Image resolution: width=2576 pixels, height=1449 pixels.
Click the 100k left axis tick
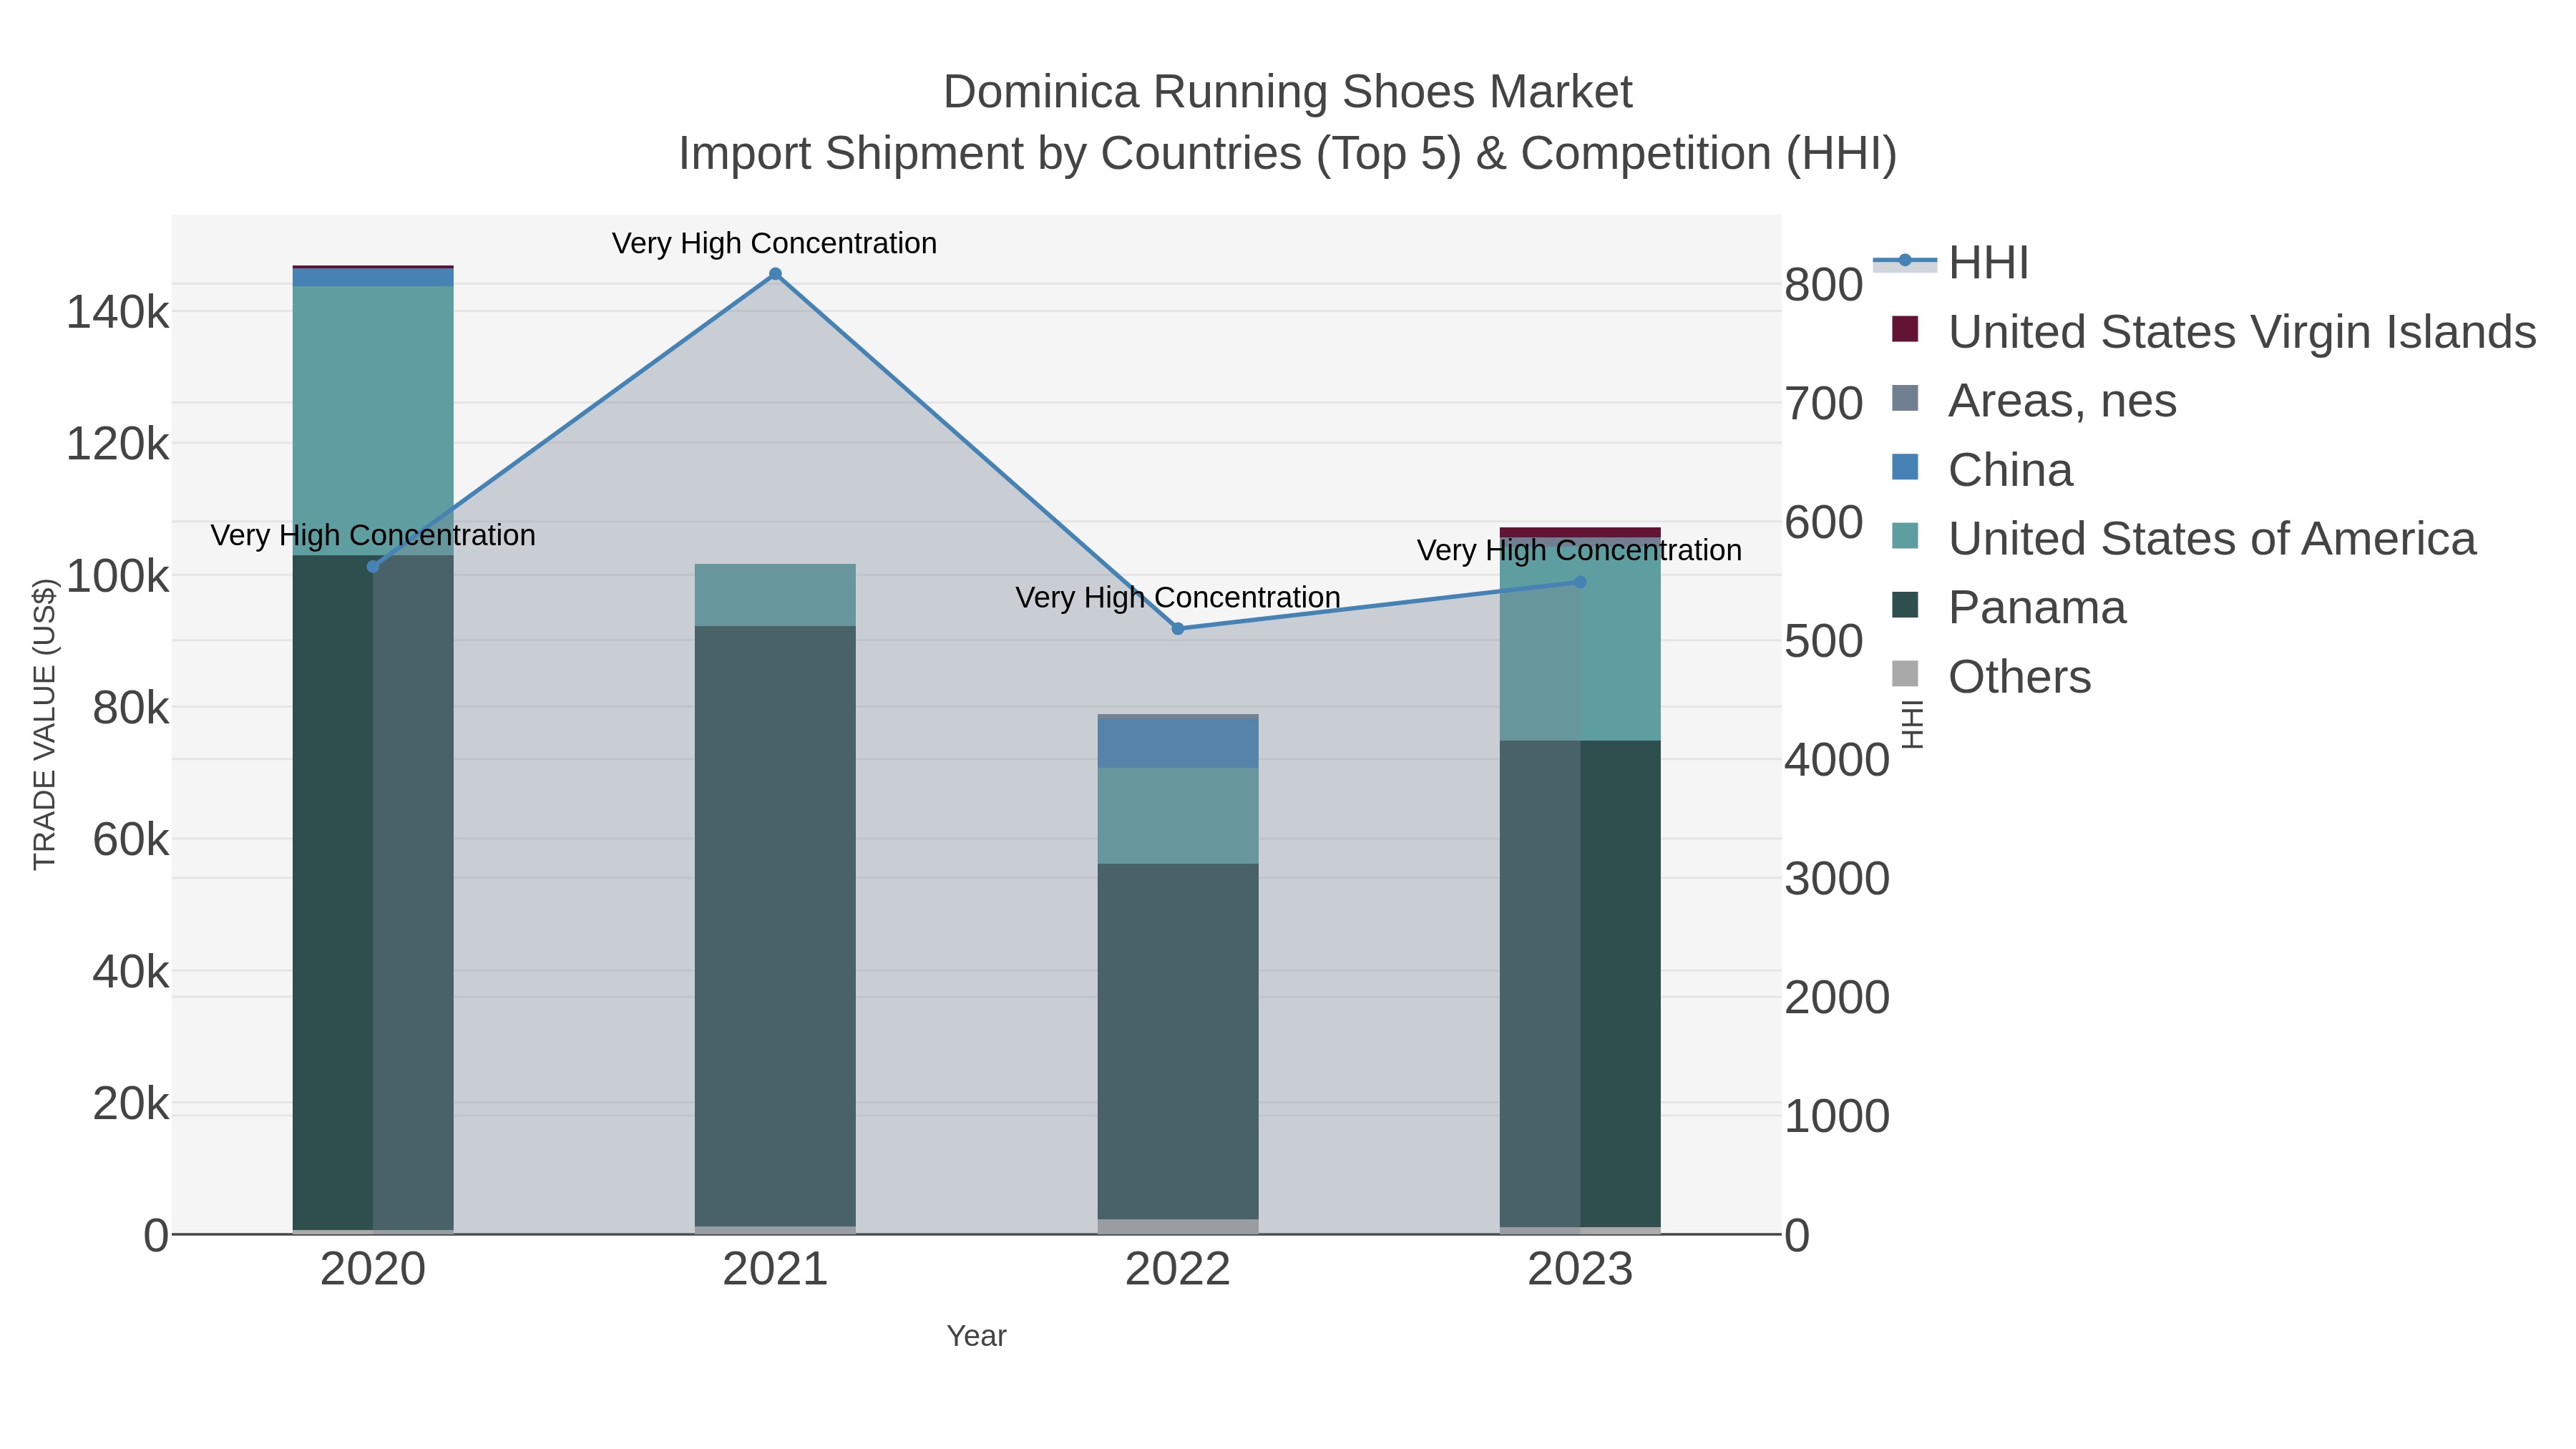118,576
